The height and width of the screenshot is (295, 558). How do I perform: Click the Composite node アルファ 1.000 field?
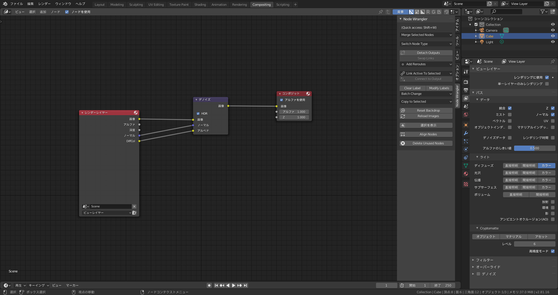tap(294, 112)
